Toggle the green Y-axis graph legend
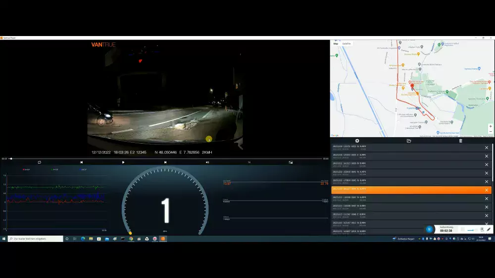495x278 pixels. coord(55,170)
